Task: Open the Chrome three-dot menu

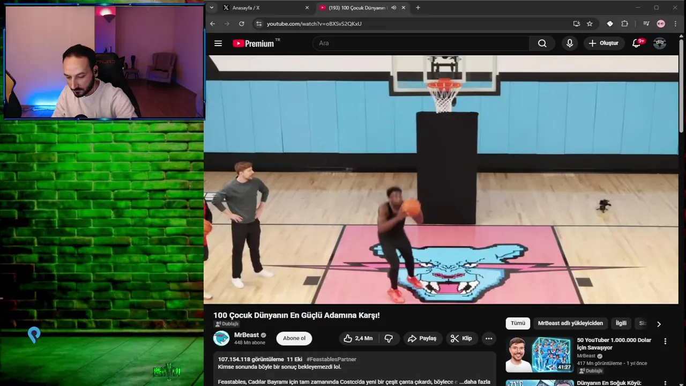Action: 675,24
